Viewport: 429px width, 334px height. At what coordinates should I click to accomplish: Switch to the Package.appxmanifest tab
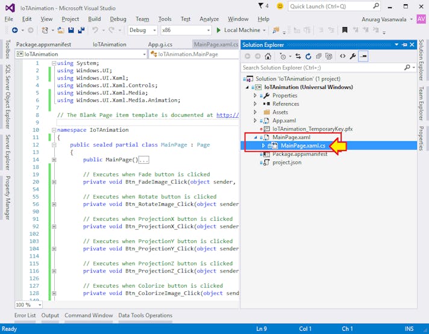43,45
